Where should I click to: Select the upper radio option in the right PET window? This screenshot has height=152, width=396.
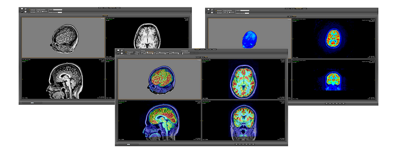coord(216,11)
